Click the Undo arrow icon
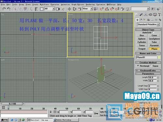 coord(4,9)
